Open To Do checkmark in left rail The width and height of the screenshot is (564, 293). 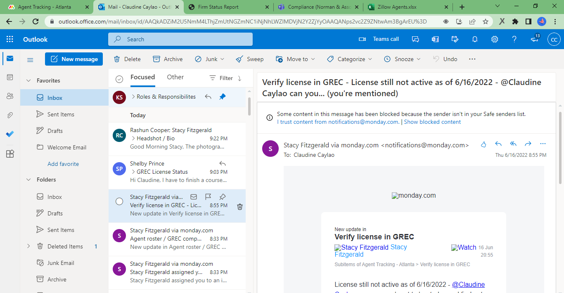[x=10, y=134]
